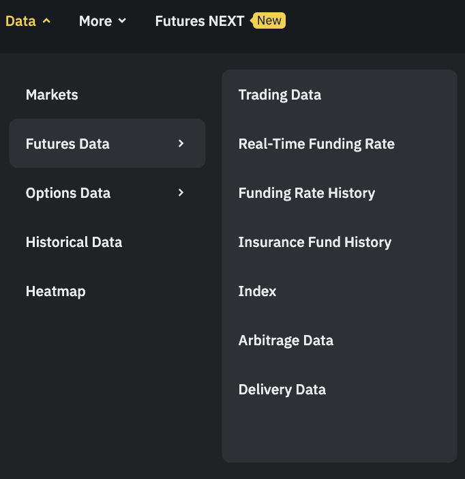
Task: View Real-Time Funding Rate
Action: 316,144
